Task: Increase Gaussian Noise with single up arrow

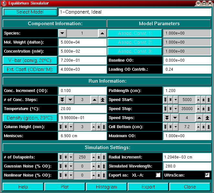Action: [94, 166]
